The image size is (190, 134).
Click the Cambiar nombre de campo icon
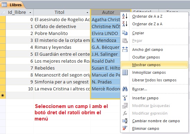[125, 121]
